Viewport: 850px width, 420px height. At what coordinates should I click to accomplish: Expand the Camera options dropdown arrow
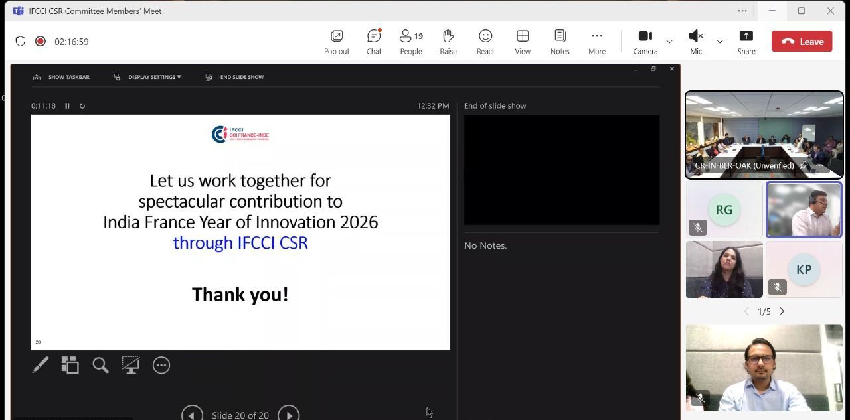coord(669,42)
